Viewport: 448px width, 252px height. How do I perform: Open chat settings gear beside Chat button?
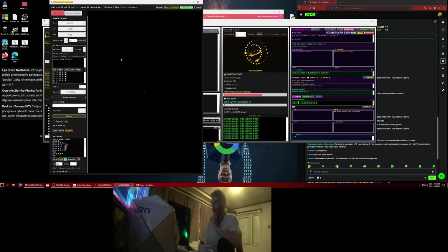pyautogui.click(x=425, y=178)
